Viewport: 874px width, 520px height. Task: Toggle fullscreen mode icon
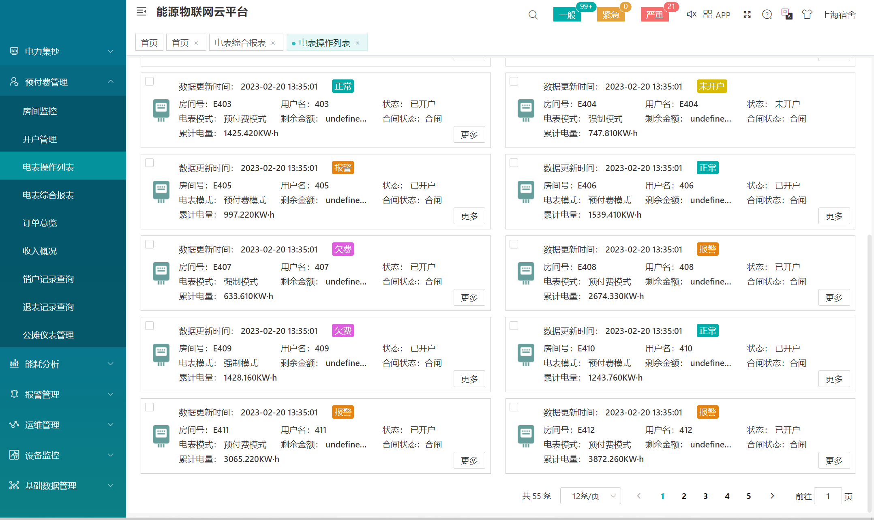click(747, 15)
